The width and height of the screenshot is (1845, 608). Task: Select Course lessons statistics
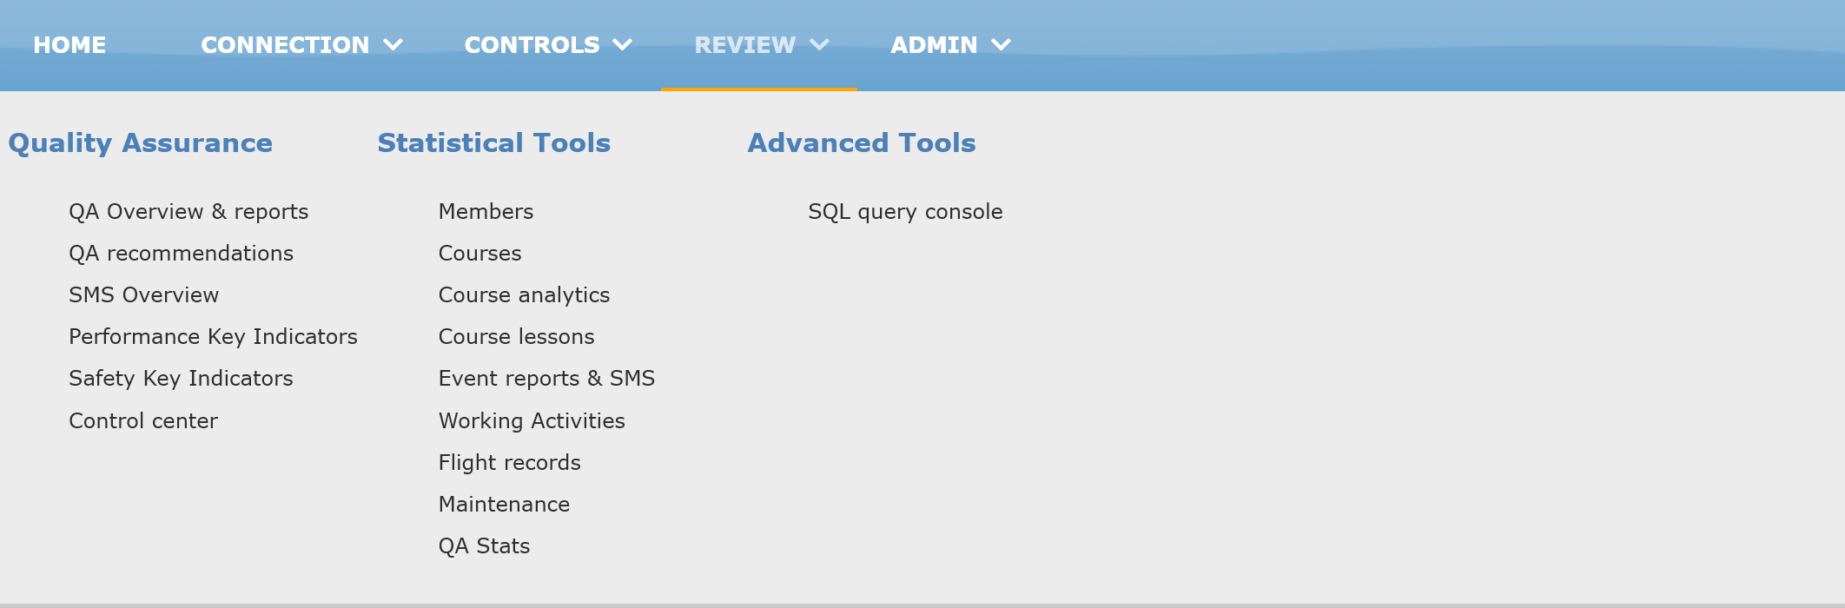(516, 337)
